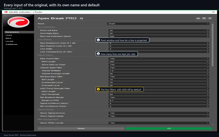Expand the Show Signal Arrows dropdown

click(x=159, y=113)
